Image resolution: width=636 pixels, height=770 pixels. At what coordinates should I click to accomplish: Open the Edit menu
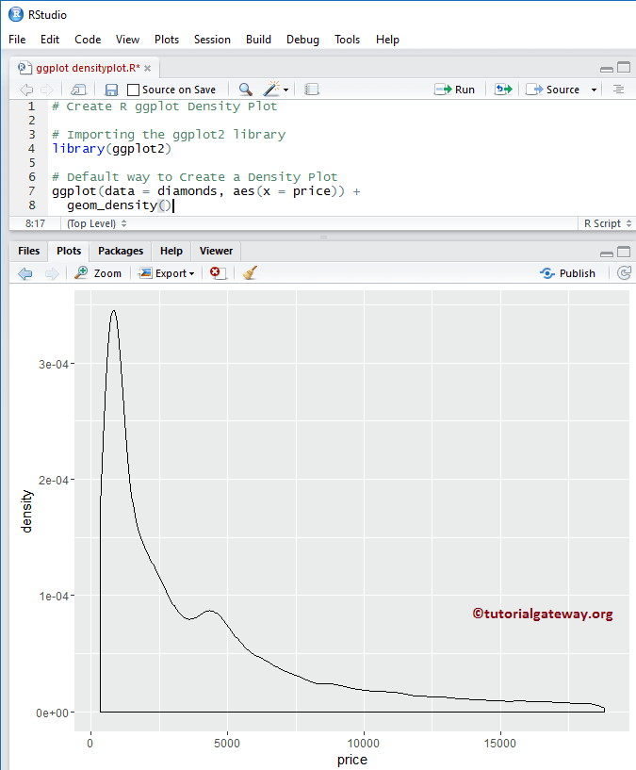coord(50,40)
